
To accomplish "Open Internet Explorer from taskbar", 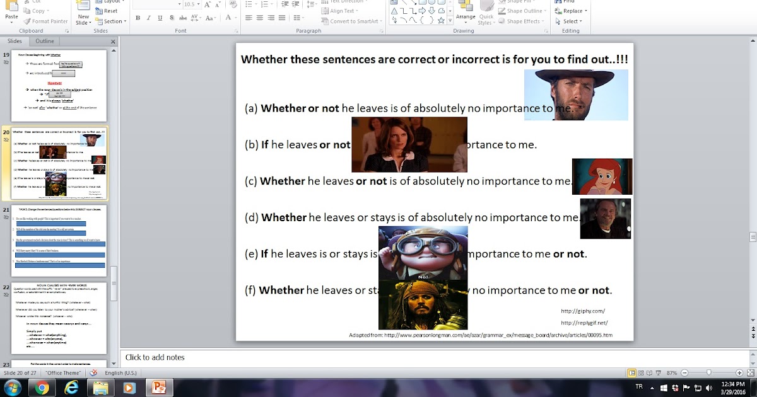I will coord(71,388).
